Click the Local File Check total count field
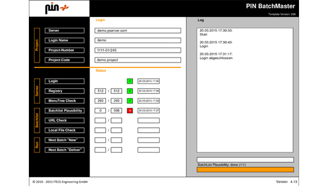The height and width of the screenshot is (186, 323). [x=116, y=130]
